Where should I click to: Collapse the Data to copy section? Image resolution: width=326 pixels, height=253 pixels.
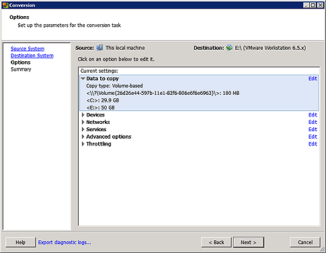[83, 79]
